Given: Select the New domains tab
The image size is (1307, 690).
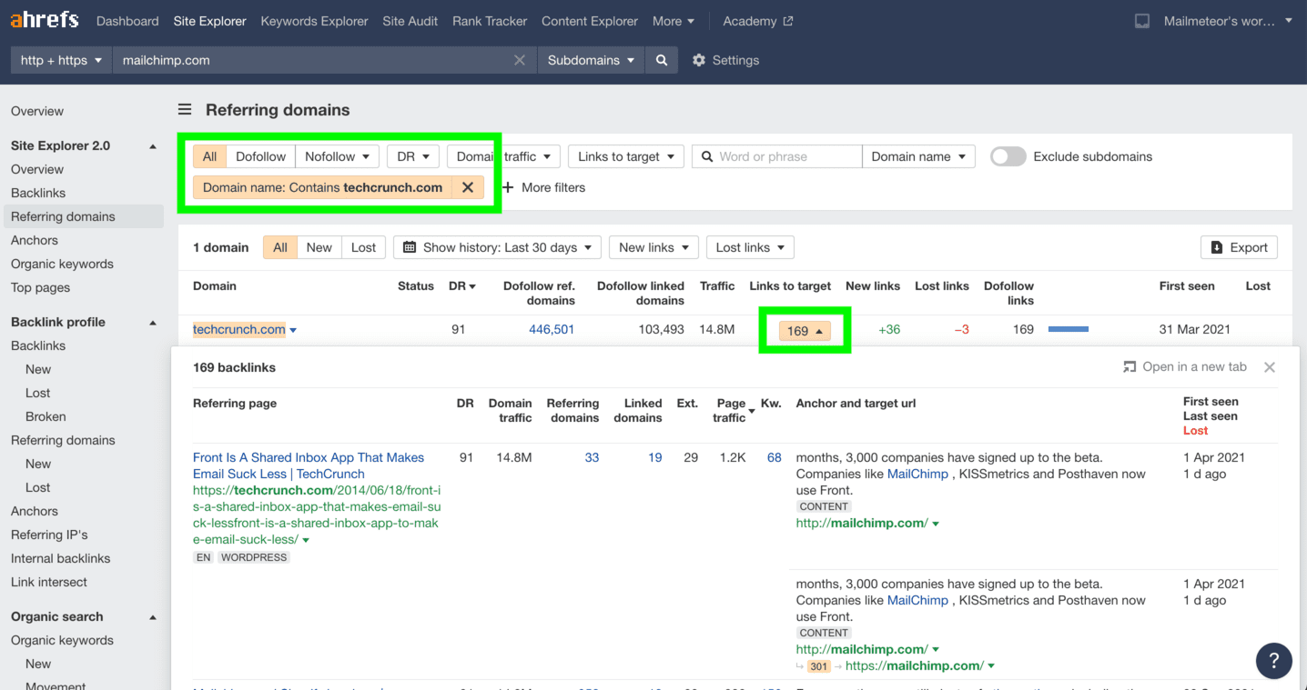Looking at the screenshot, I should pos(319,247).
